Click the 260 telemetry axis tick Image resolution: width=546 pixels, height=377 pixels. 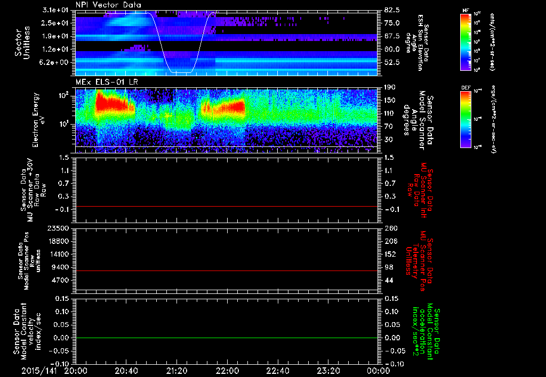pyautogui.click(x=391, y=228)
